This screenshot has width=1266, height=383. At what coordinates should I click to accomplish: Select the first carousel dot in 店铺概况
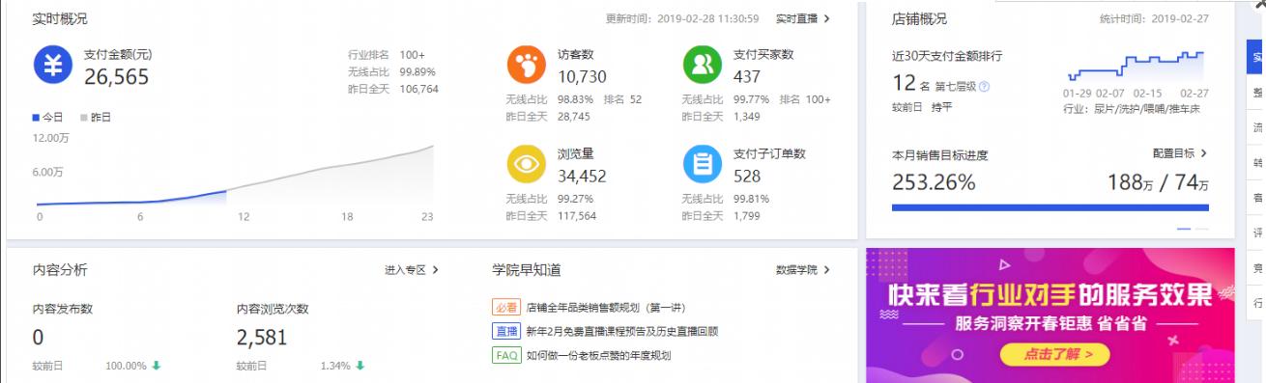click(1184, 229)
